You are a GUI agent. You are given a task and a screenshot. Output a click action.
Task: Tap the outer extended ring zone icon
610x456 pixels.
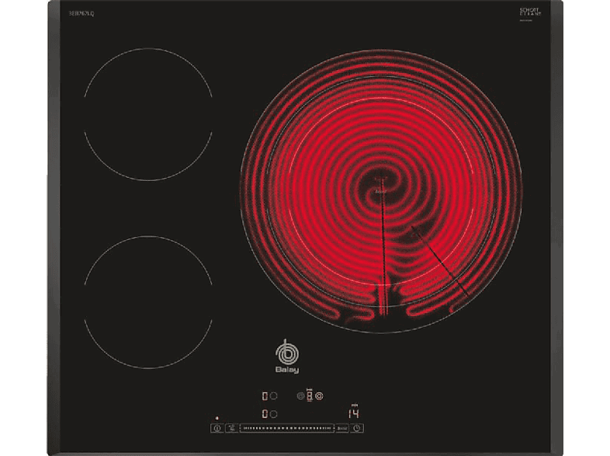(x=318, y=395)
